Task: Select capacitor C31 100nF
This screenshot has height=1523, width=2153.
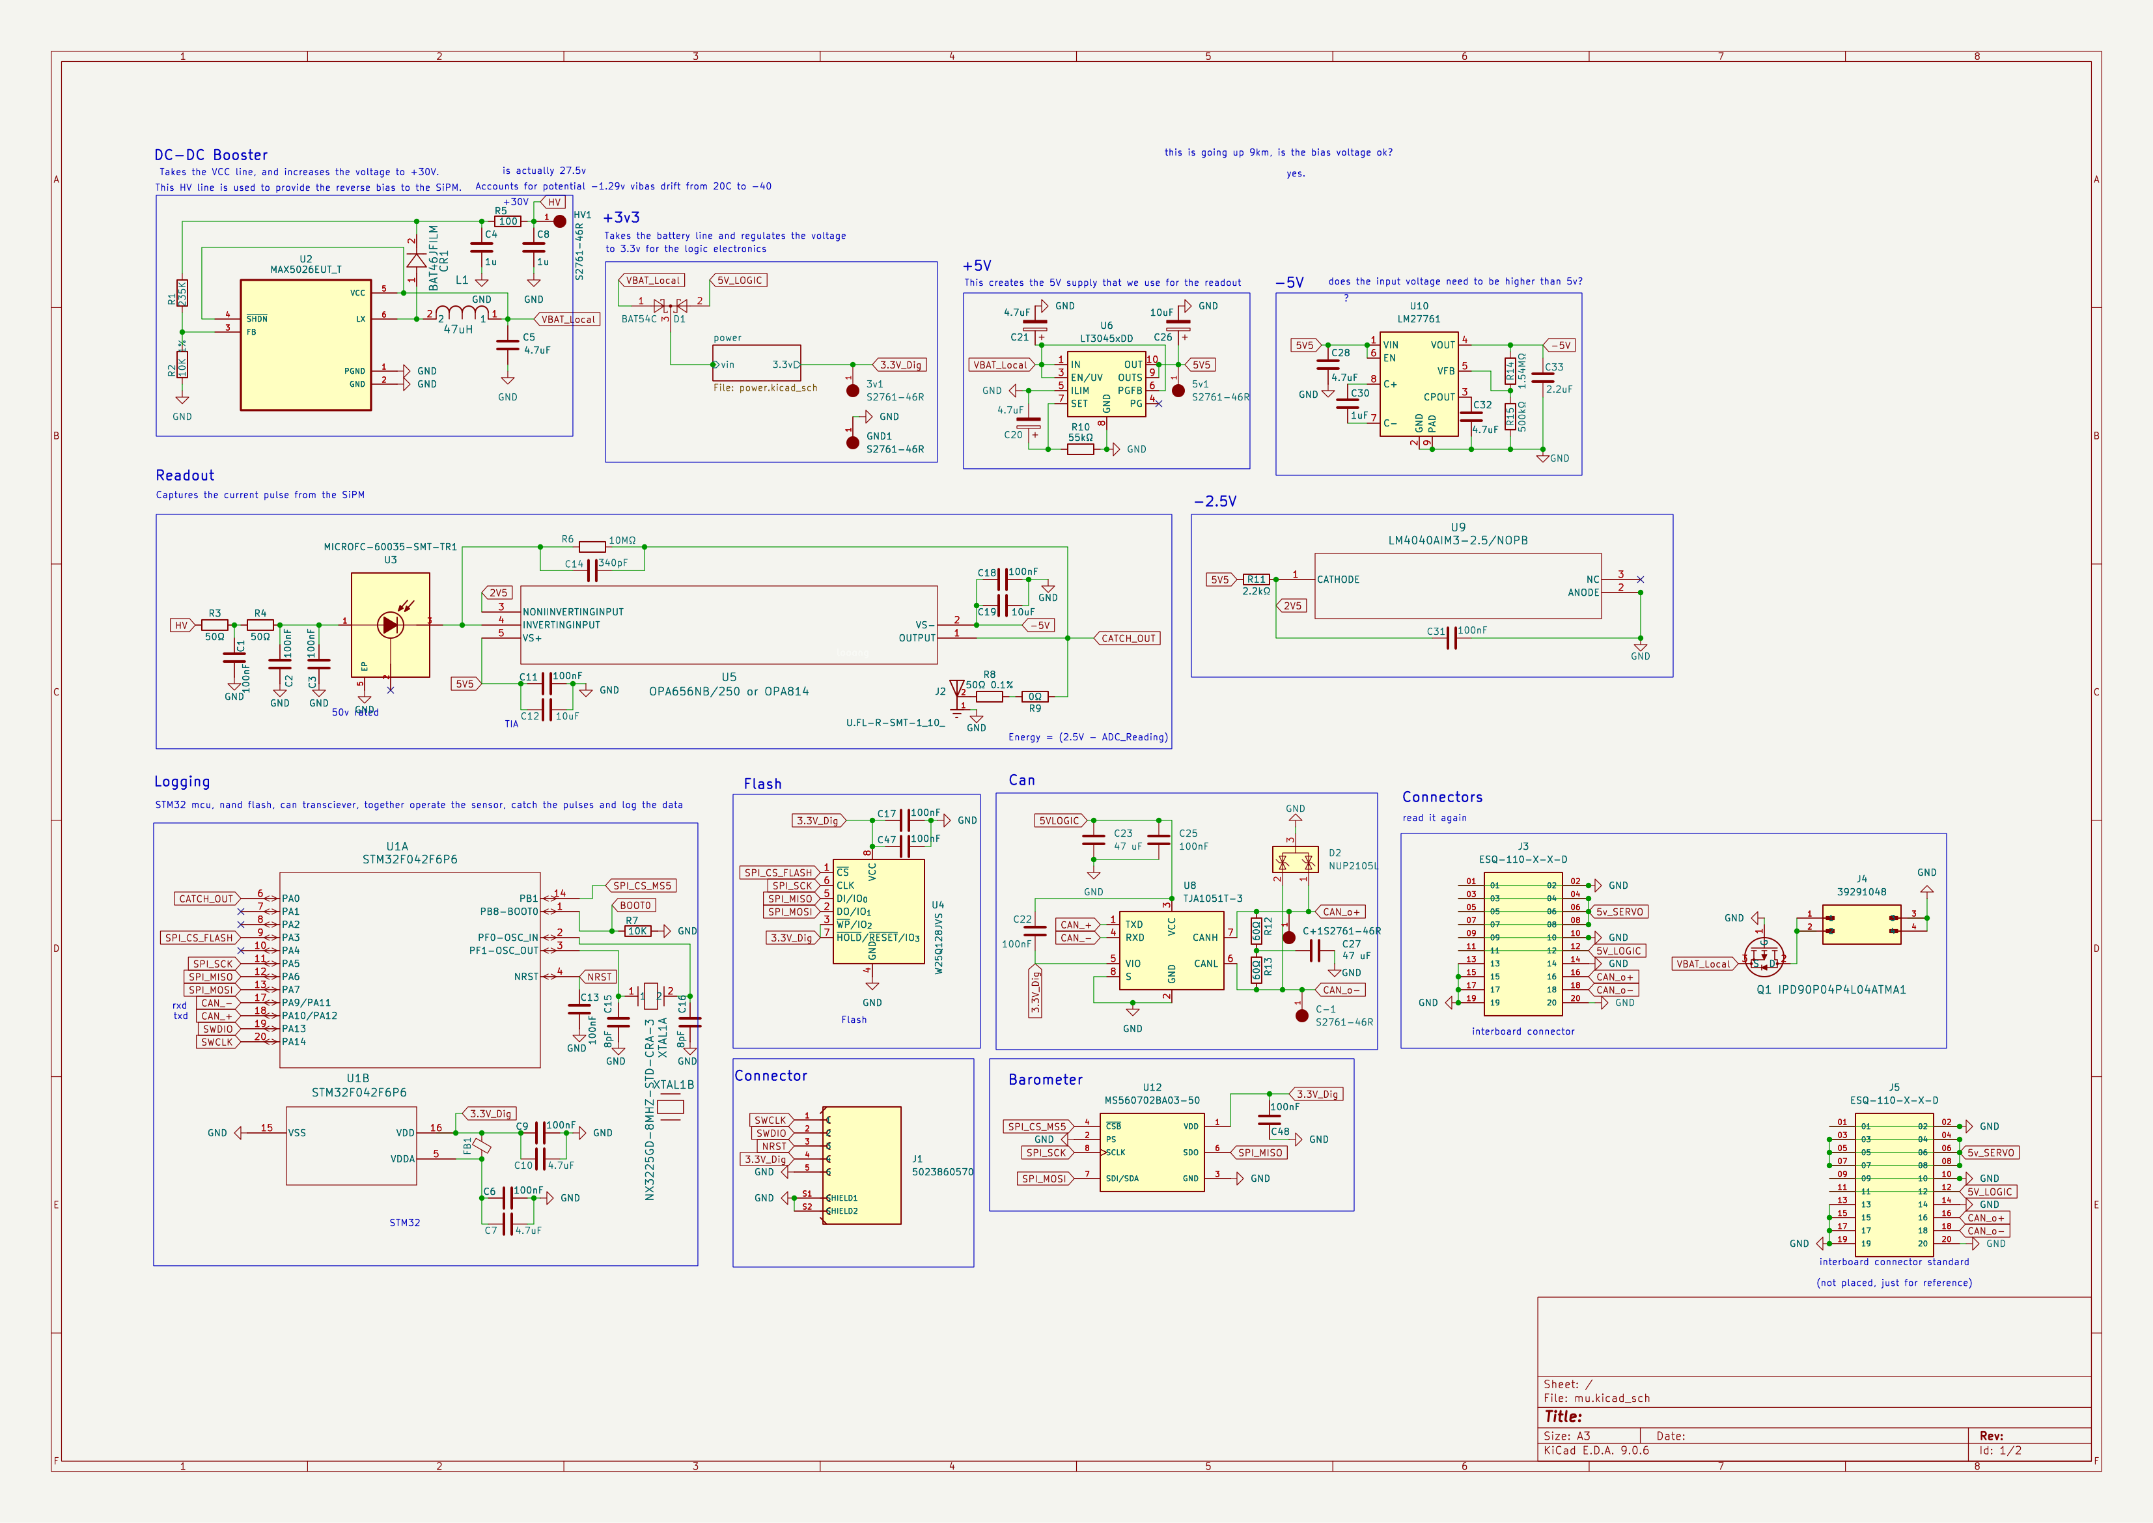Action: tap(1451, 637)
